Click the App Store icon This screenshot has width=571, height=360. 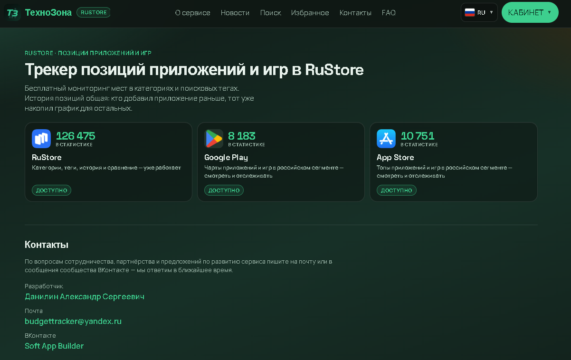[x=386, y=139]
